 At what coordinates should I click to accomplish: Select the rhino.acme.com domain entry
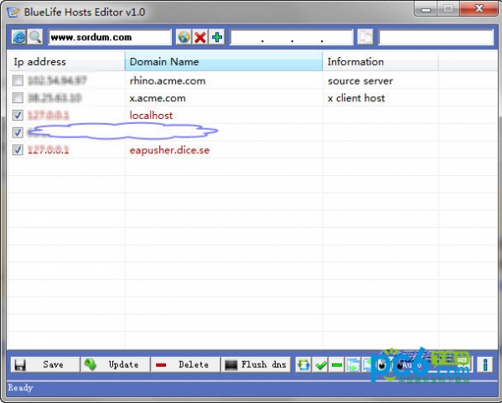pyautogui.click(x=168, y=80)
